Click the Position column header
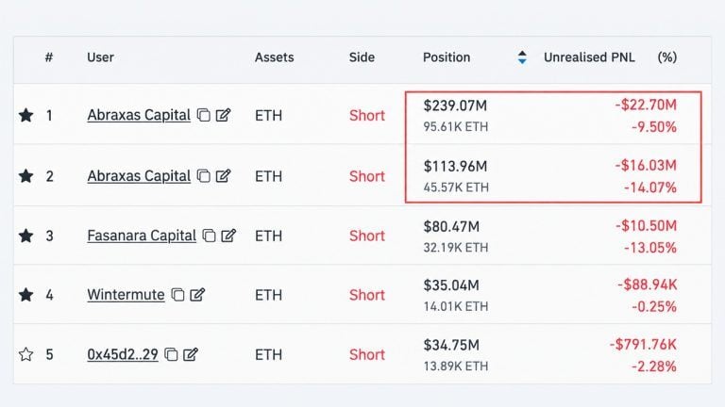This screenshot has width=725, height=407. coord(447,57)
